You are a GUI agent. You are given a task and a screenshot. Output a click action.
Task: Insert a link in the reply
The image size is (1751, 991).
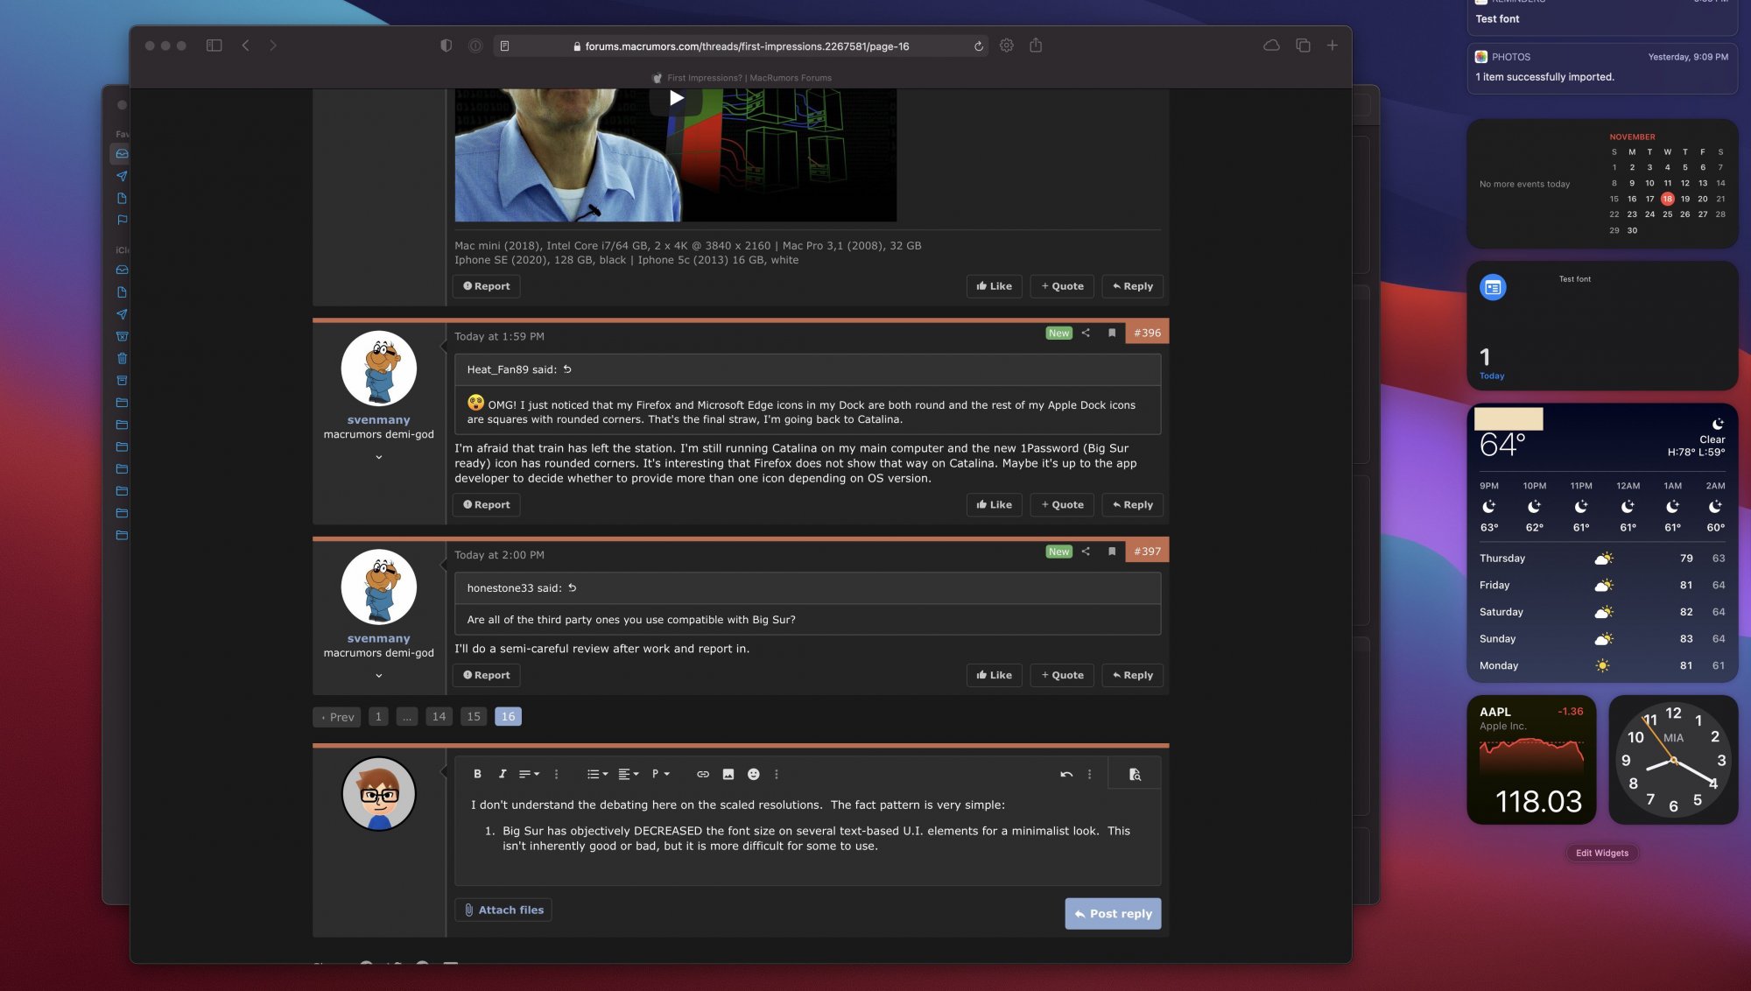703,774
